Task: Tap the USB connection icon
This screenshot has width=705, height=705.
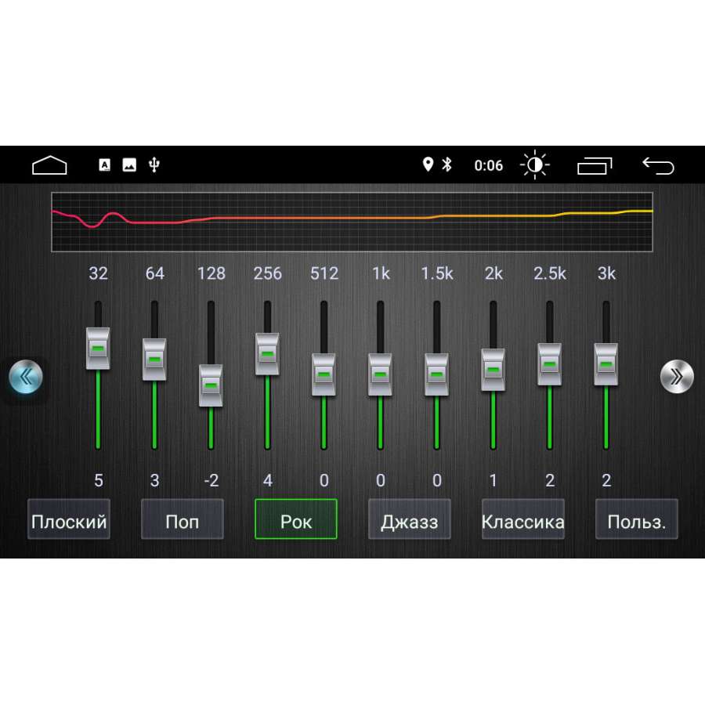Action: coord(154,165)
